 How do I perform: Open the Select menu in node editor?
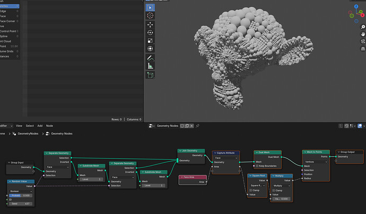pos(30,126)
